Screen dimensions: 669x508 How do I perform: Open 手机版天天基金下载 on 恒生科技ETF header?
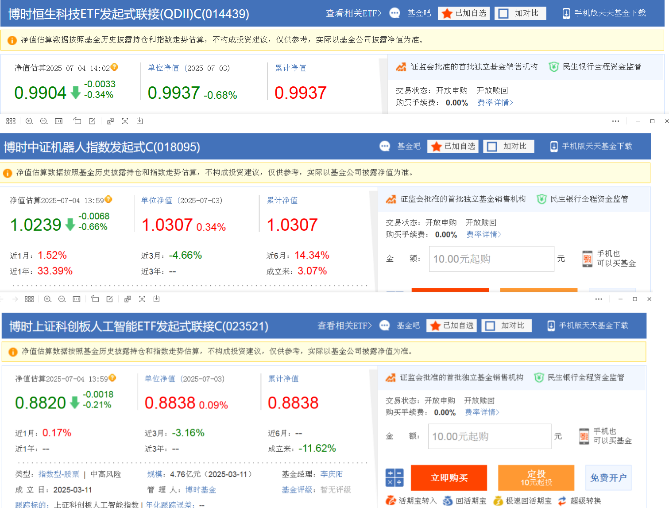604,13
